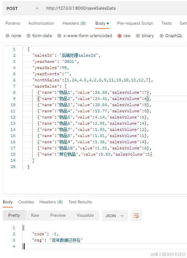Select the raw body option
This screenshot has height=258, width=187.
[x=124, y=36]
